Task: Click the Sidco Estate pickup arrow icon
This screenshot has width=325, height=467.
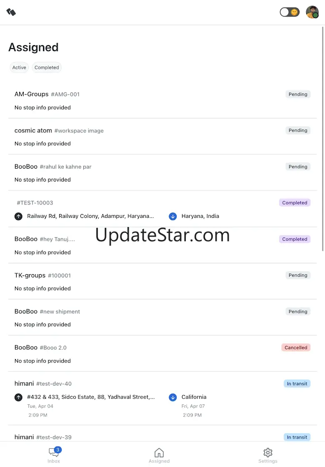Action: coord(18,397)
